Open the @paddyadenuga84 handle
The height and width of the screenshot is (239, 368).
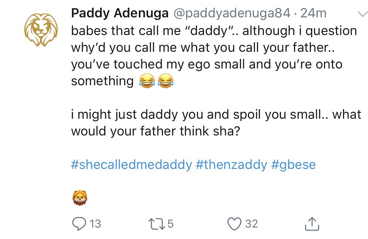point(233,13)
